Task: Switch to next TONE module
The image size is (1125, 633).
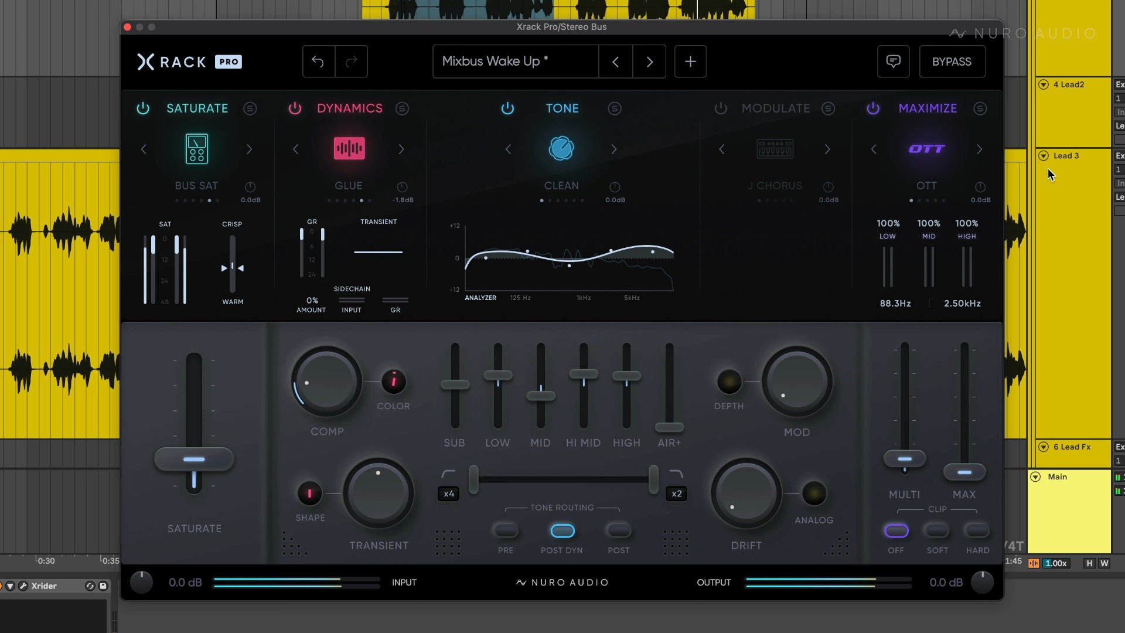Action: click(614, 149)
